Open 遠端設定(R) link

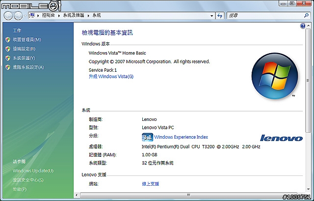coord(24,49)
